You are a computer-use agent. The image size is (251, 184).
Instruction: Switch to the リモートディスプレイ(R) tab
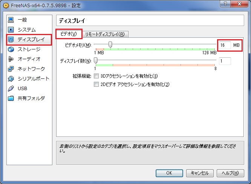105,34
